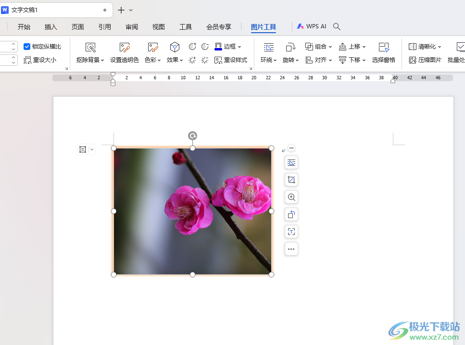465x345 pixels.
Task: Expand the 上移 bring forward dropdown
Action: click(364, 47)
